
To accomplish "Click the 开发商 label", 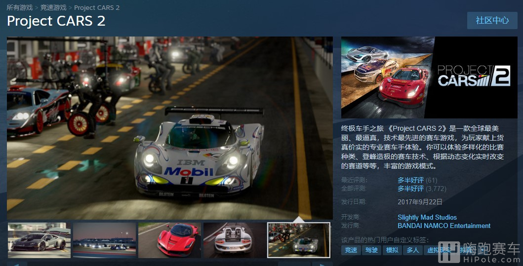I will coord(351,217).
